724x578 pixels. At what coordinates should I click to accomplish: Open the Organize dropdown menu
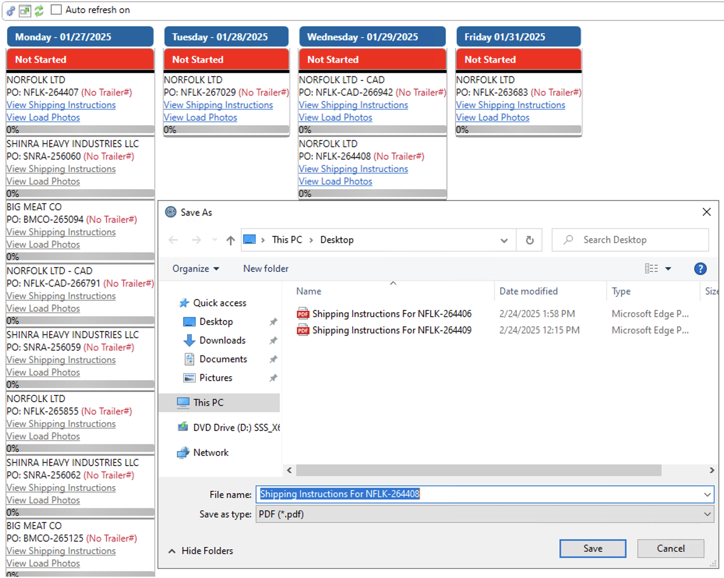point(196,269)
